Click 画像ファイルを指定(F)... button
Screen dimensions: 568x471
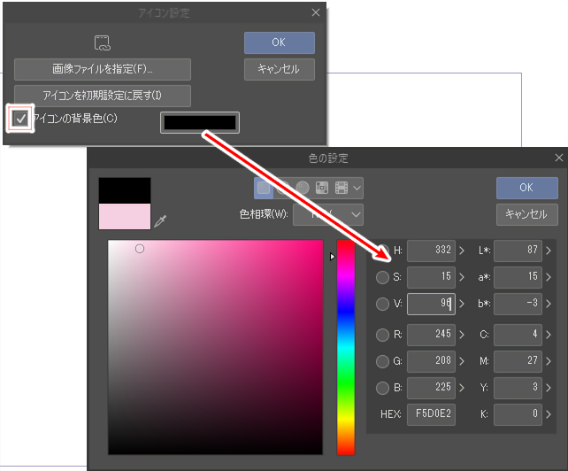point(103,69)
